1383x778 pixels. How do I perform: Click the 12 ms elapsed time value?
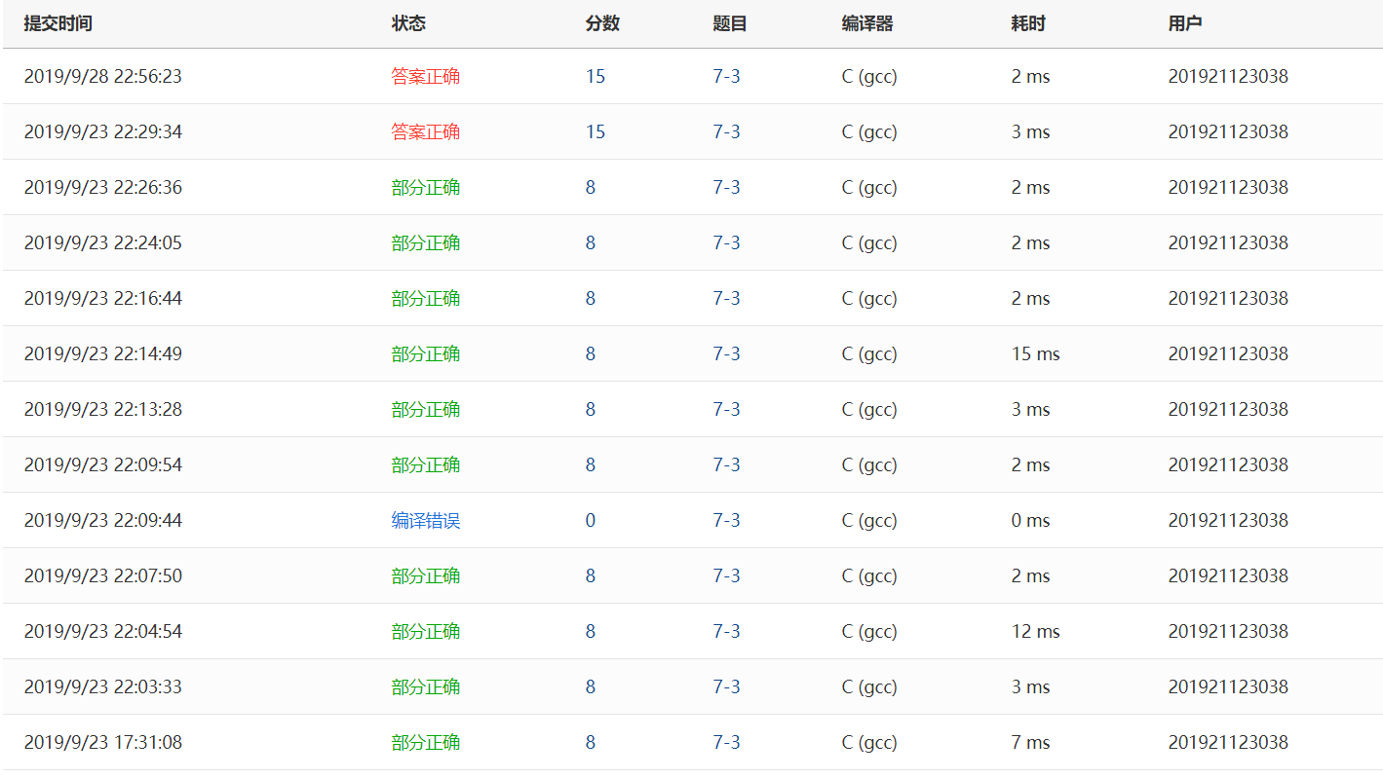(1036, 631)
